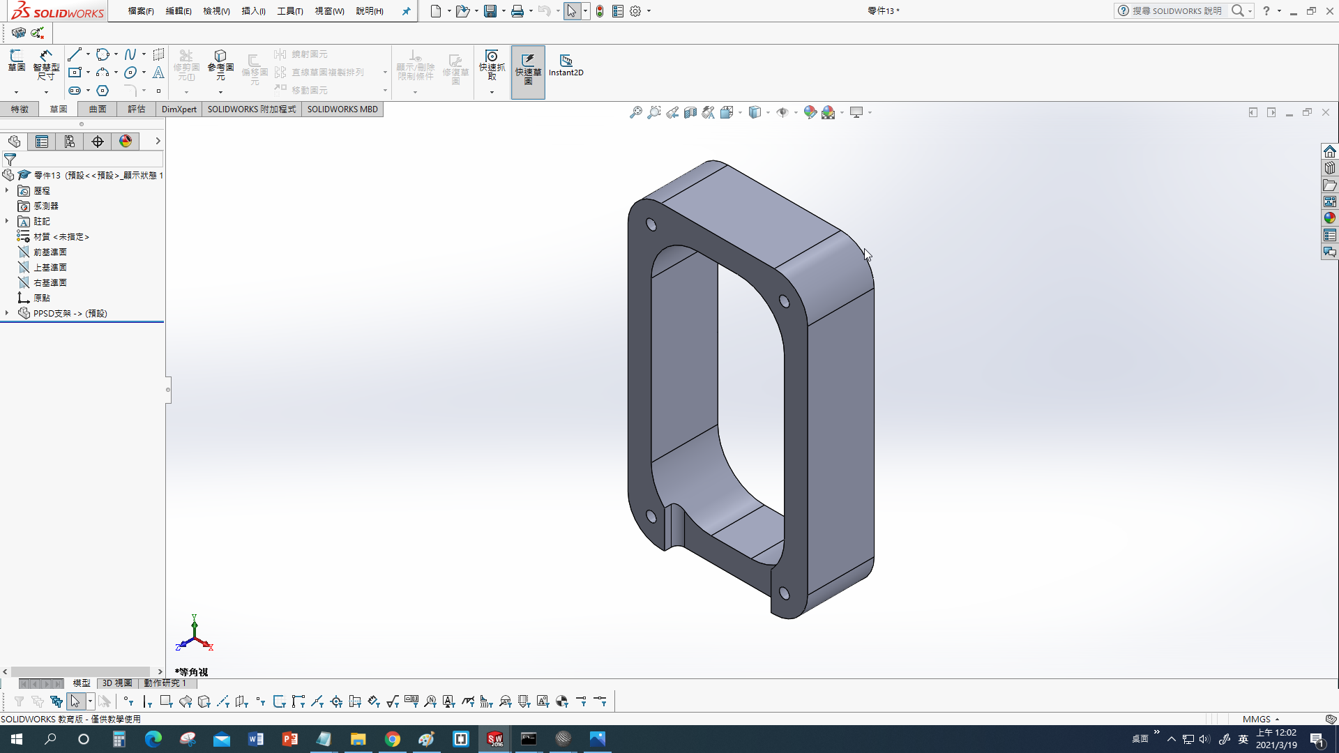Expand the PPSD支架 feature node

pyautogui.click(x=7, y=313)
